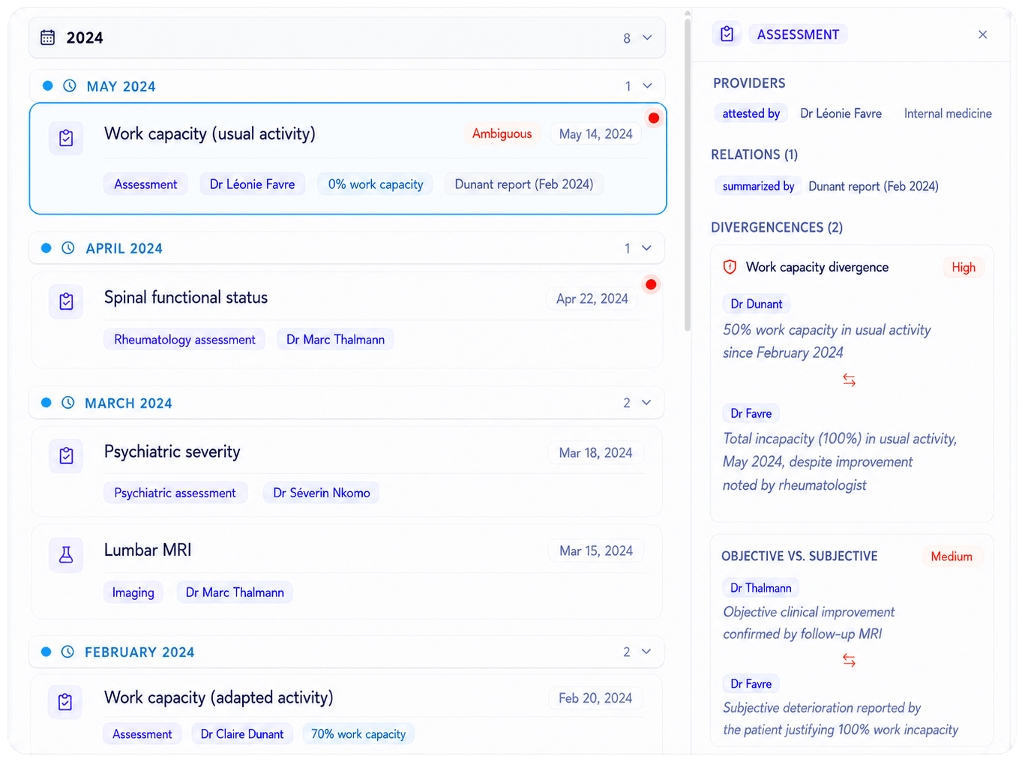Screen dimensions: 1025x762
Task: Click Dr Favre tag in Work capacity divergence
Action: [x=751, y=413]
